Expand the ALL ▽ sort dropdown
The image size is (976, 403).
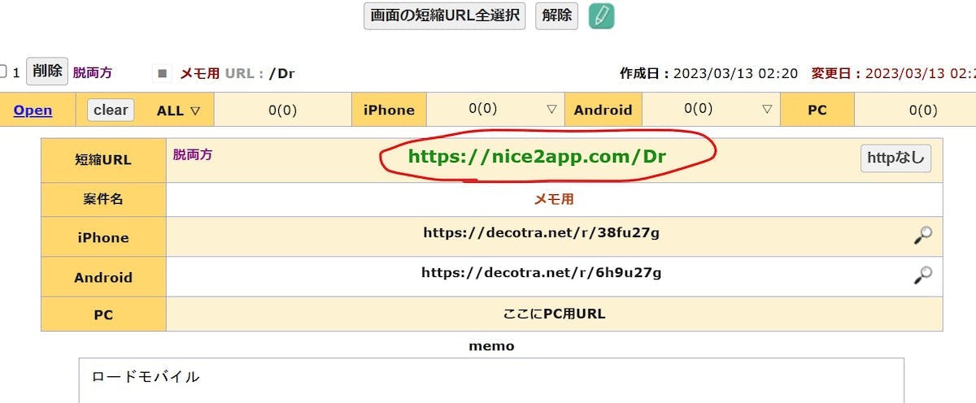coord(178,110)
